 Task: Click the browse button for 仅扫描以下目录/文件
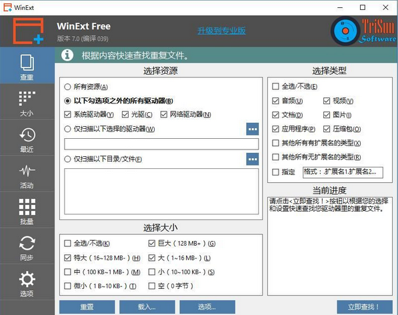pos(252,159)
